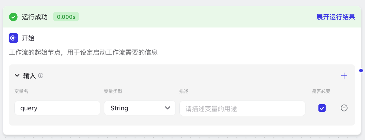Screen dimensions: 365x140
Task: Collapse the 输入 section chevron
Action: click(x=17, y=75)
